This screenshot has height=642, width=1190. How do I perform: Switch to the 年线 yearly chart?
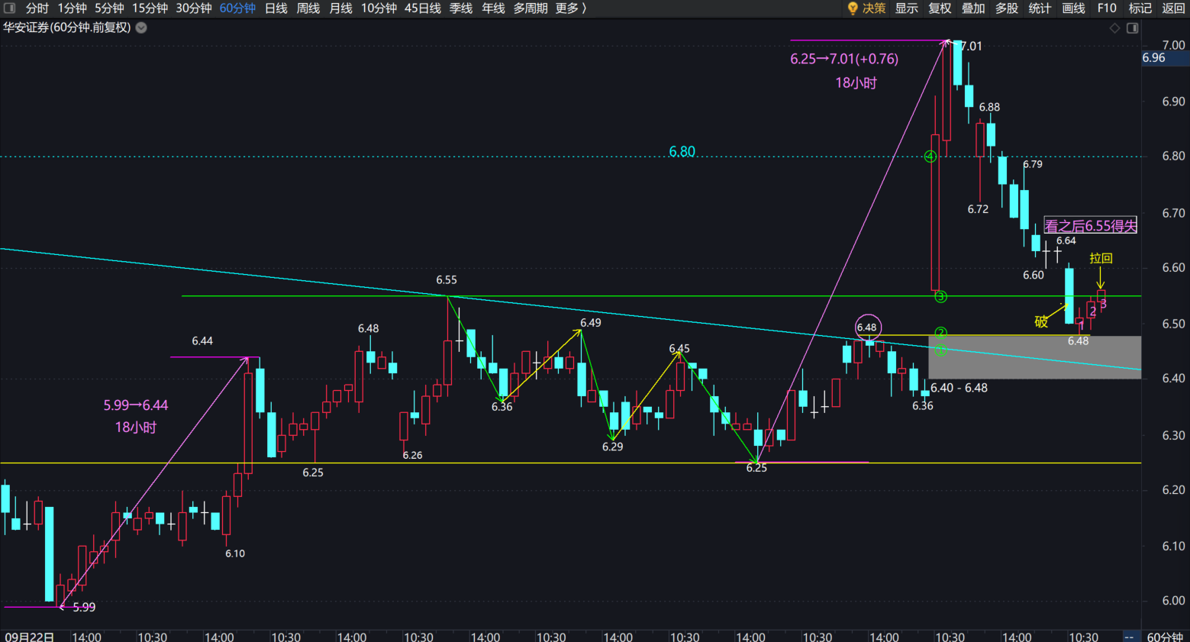click(x=493, y=8)
